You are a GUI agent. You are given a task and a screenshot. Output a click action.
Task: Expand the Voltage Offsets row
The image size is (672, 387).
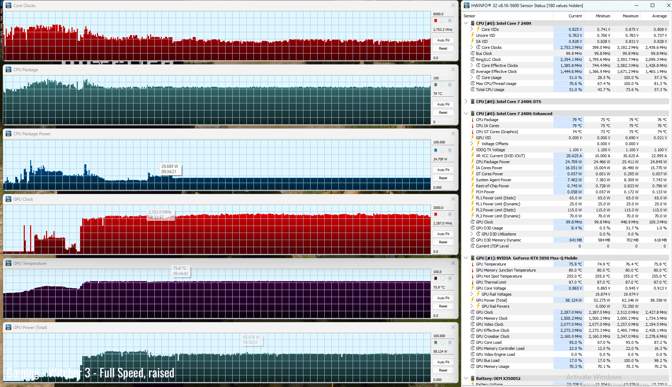472,144
